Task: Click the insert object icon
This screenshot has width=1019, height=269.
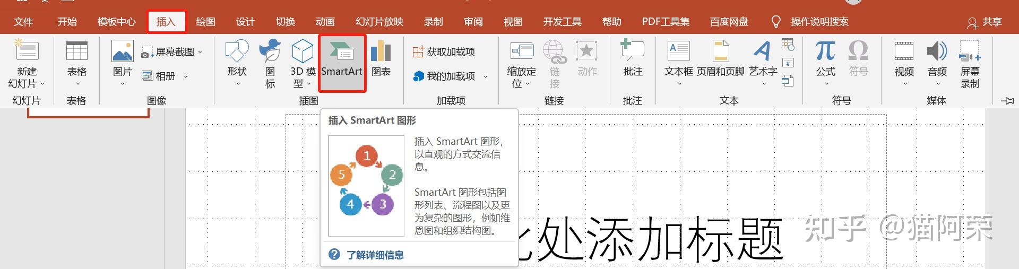Action: point(788,81)
